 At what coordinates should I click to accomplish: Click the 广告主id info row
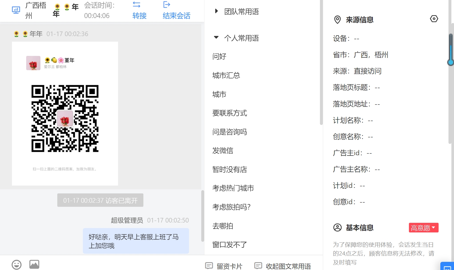click(x=352, y=153)
